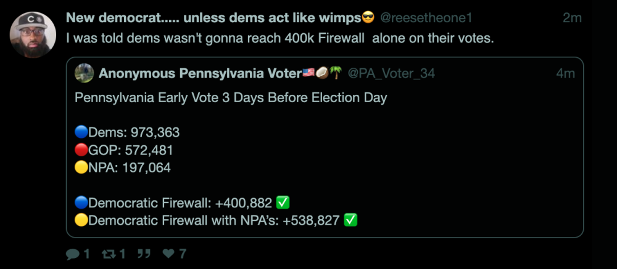Open the Anonymous Pennsylvania Voter small avatar

pos(85,73)
